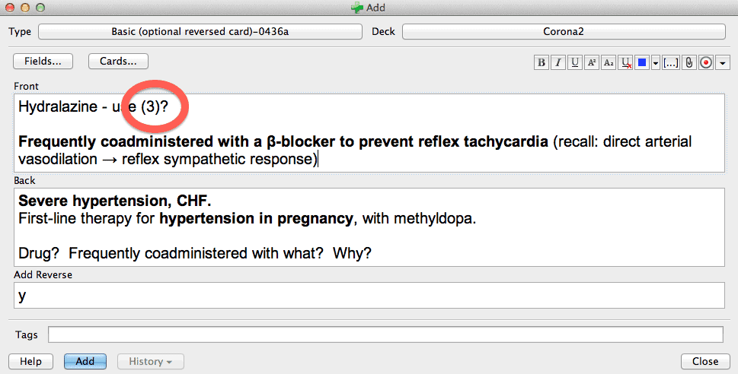The width and height of the screenshot is (738, 374).
Task: Click into the Tags input field
Action: click(385, 334)
